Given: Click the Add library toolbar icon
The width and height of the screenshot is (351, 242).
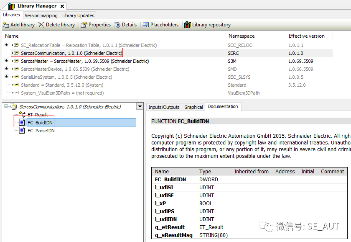Looking at the screenshot, I should coord(6,25).
